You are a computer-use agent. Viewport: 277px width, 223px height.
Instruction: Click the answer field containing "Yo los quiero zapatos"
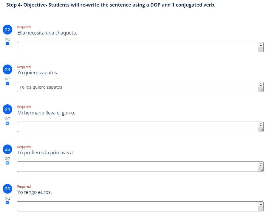point(137,87)
